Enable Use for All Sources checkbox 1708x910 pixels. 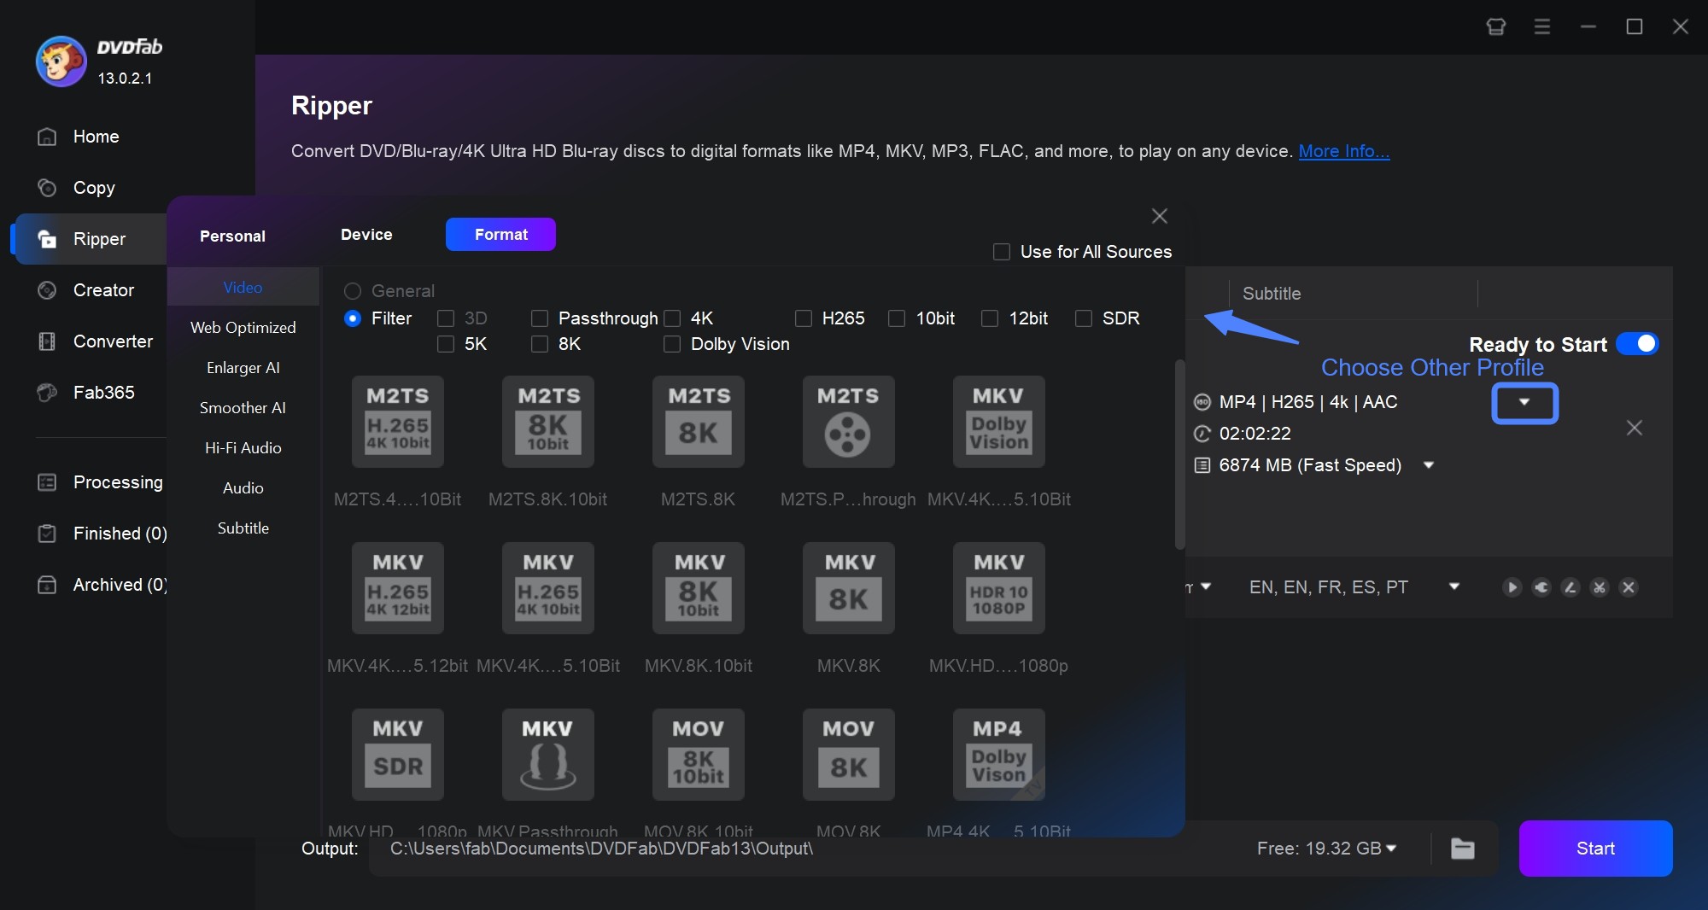[1002, 252]
